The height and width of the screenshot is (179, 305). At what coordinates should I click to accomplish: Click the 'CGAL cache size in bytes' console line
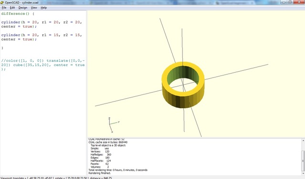[108, 142]
